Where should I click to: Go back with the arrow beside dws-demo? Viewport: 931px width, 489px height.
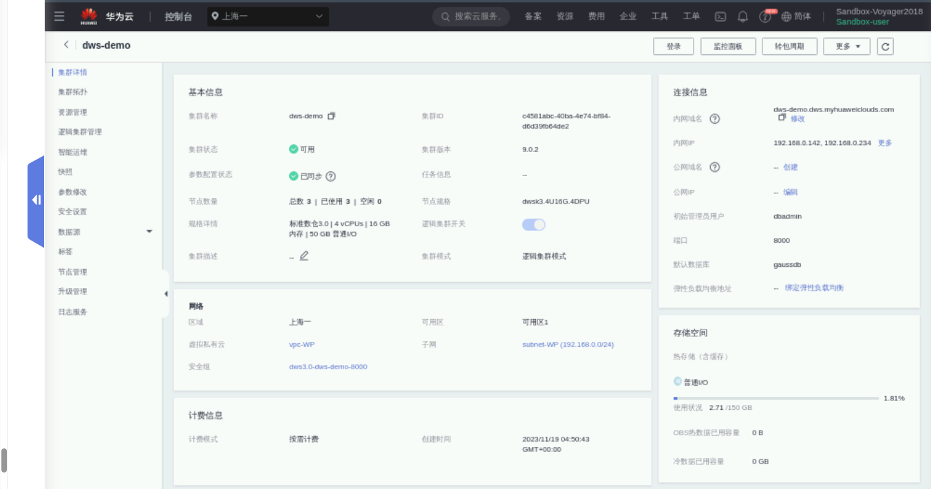(x=66, y=45)
